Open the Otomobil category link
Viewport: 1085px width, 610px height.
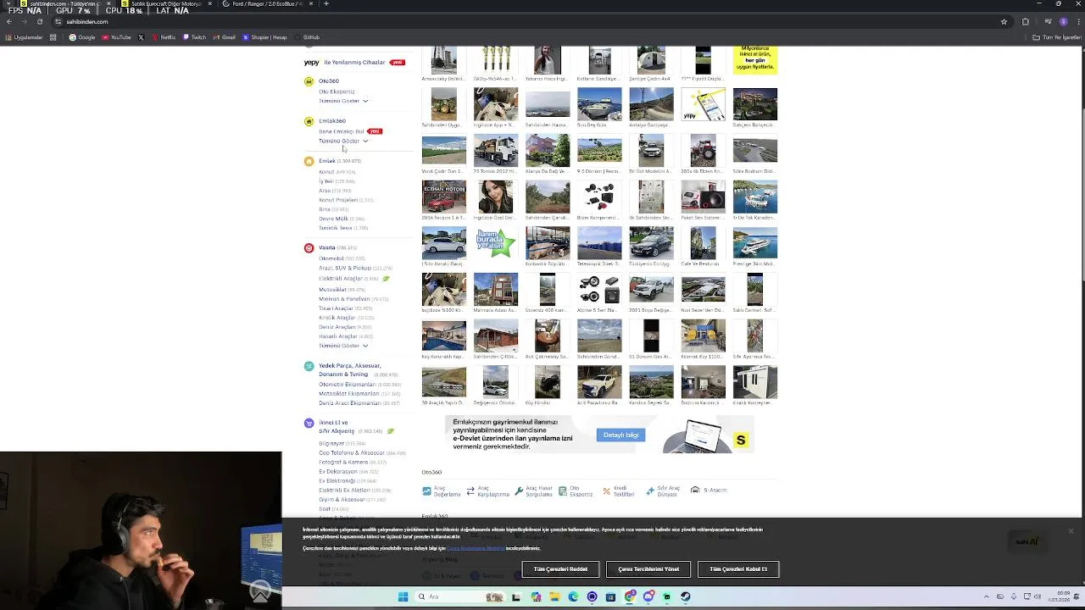[x=331, y=258]
